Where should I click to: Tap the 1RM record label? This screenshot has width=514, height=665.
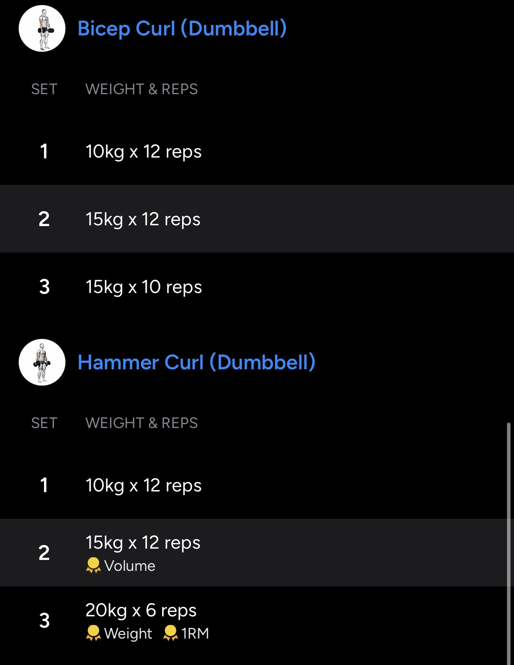coord(195,633)
